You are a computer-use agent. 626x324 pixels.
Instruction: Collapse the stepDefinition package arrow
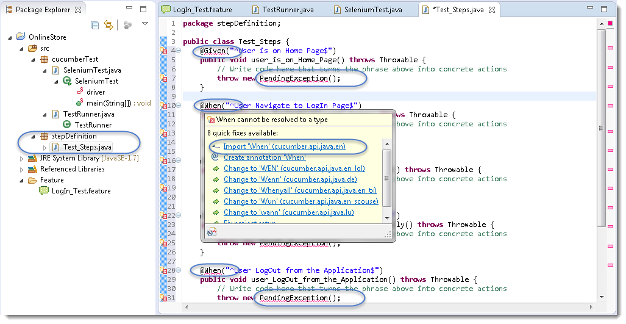tap(33, 137)
